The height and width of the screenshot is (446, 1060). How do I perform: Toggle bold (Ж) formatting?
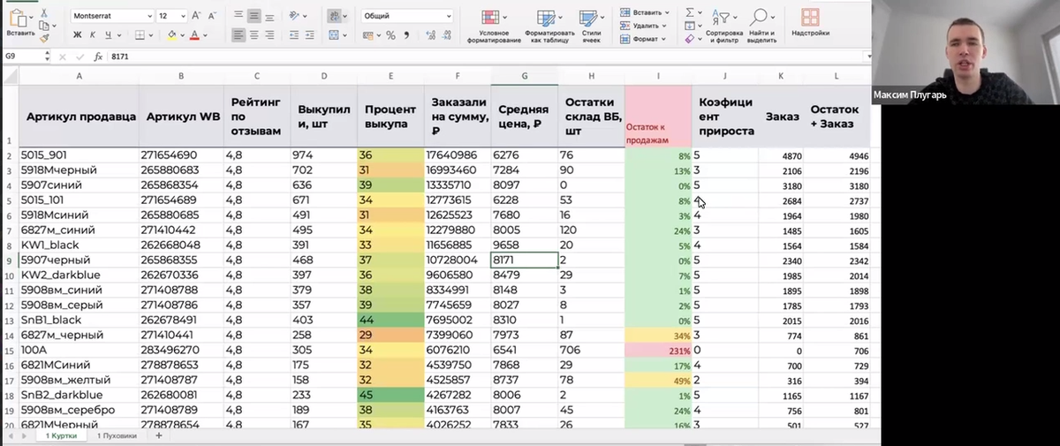point(78,35)
